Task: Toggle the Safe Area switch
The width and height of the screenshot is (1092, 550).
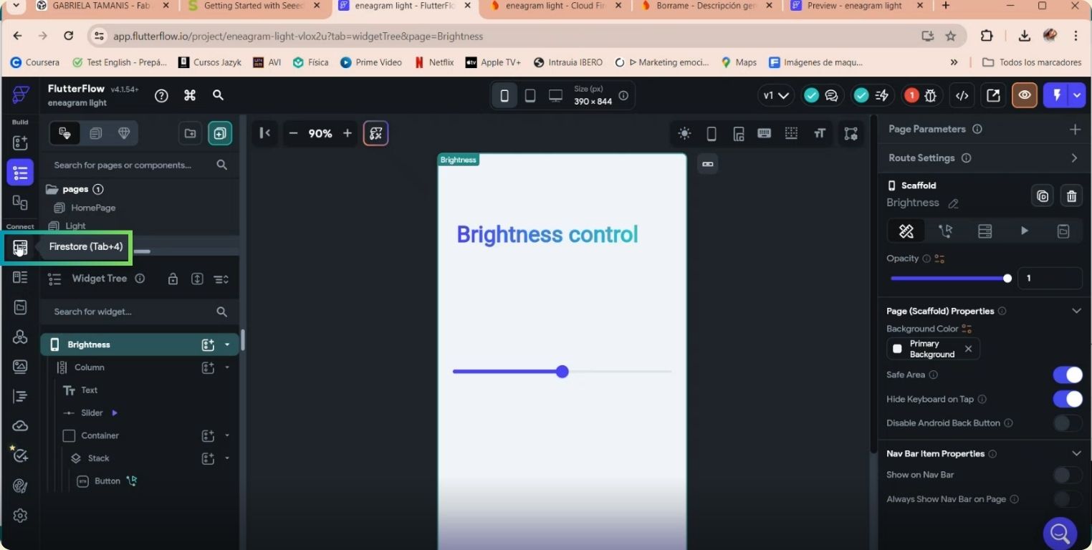Action: [1068, 375]
